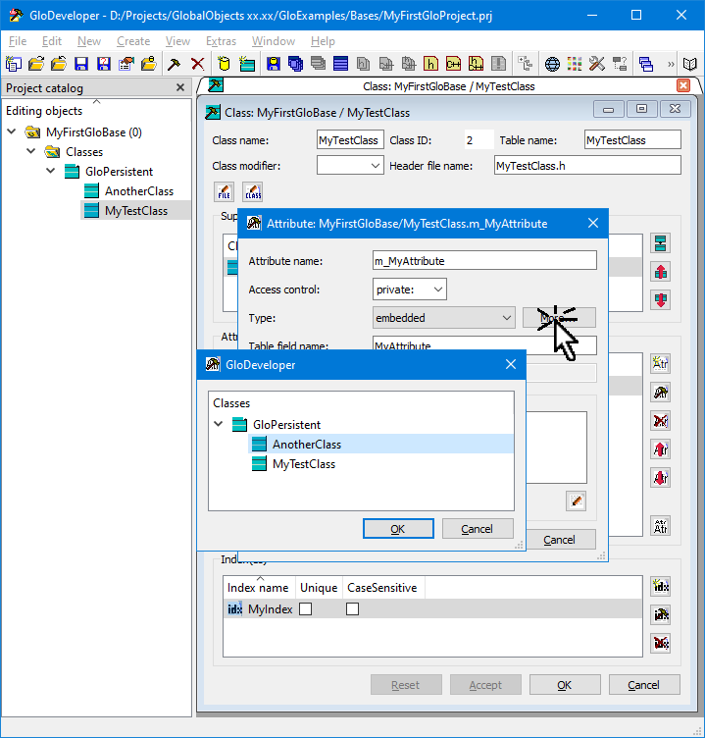The image size is (705, 738).
Task: Collapse the Classes folder in Project catalog
Action: click(x=31, y=151)
